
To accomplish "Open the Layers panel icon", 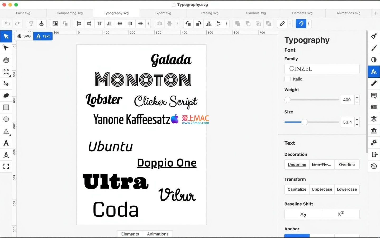I will (x=374, y=119).
